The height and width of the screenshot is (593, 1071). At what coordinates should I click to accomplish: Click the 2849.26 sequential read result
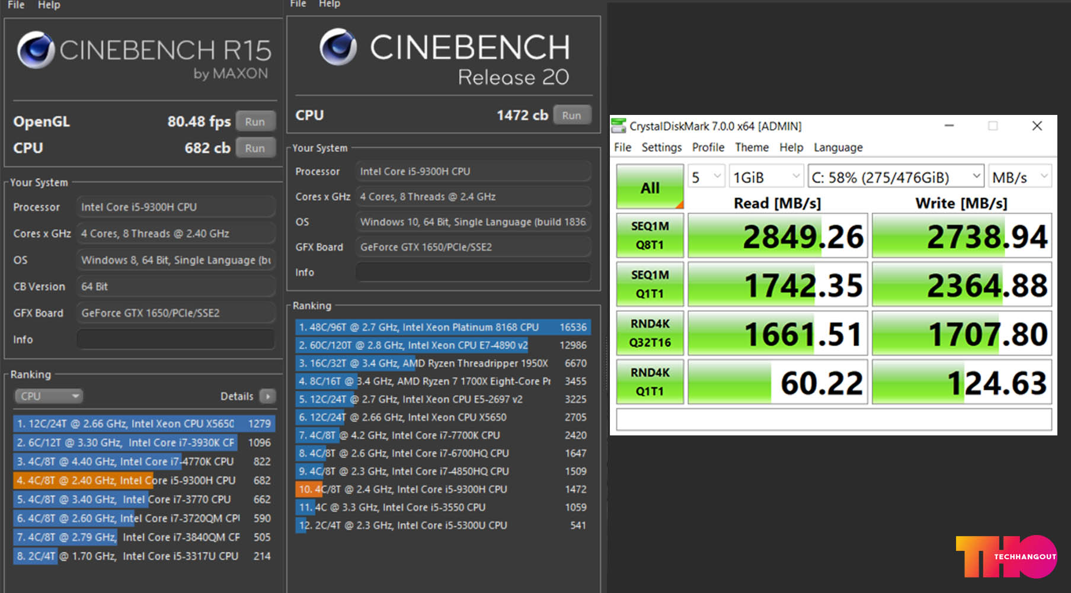pyautogui.click(x=778, y=236)
